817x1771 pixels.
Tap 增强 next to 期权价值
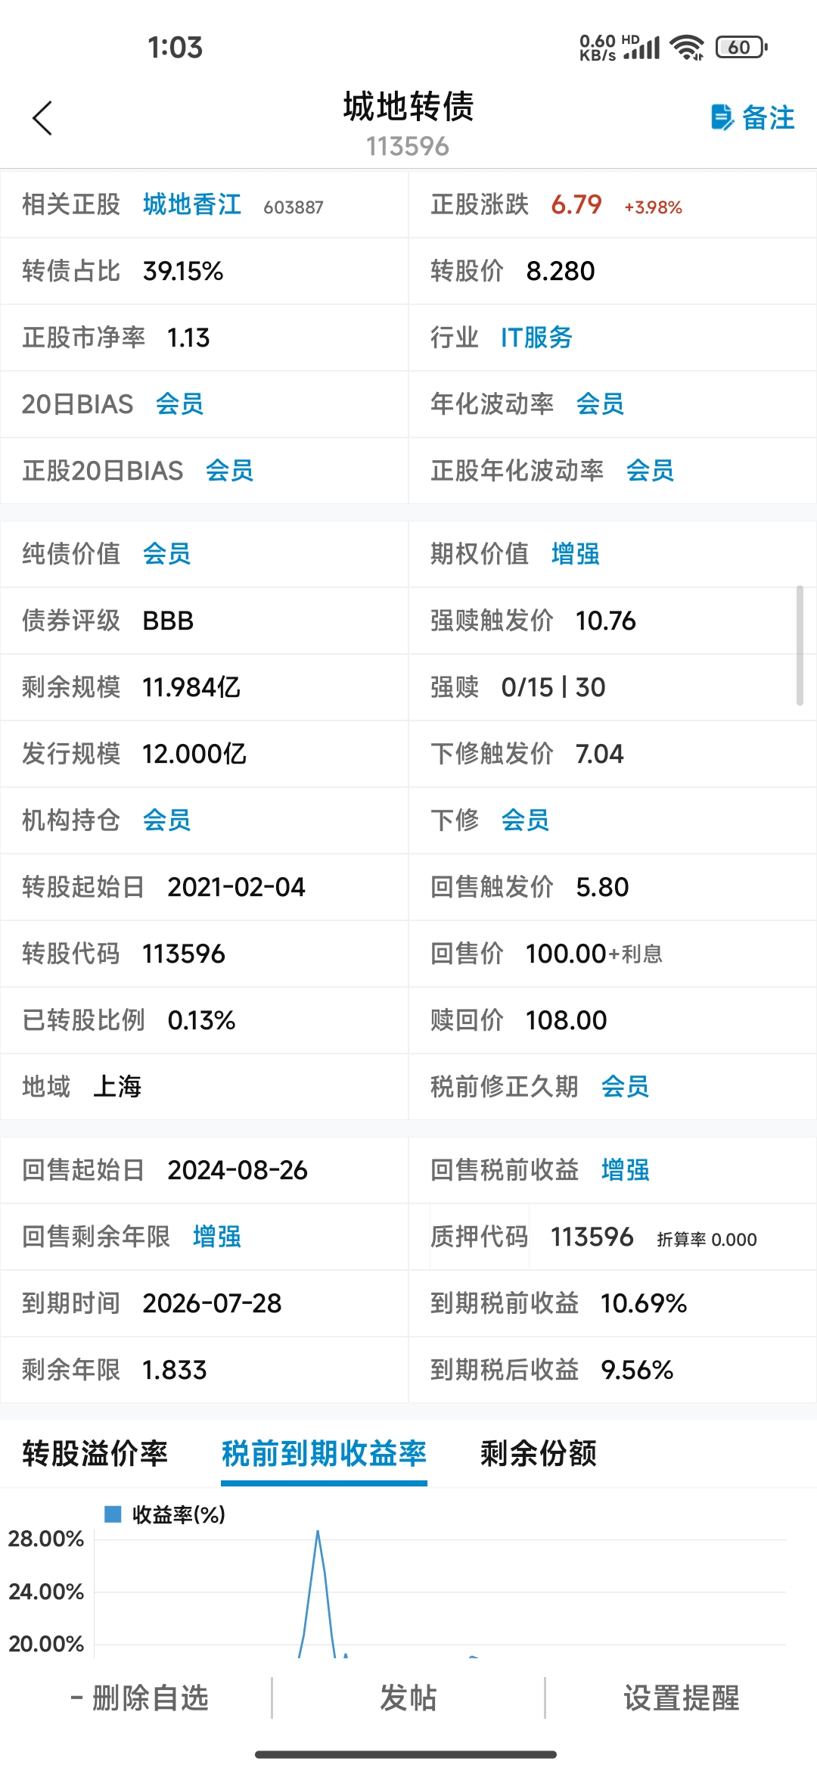pos(575,554)
